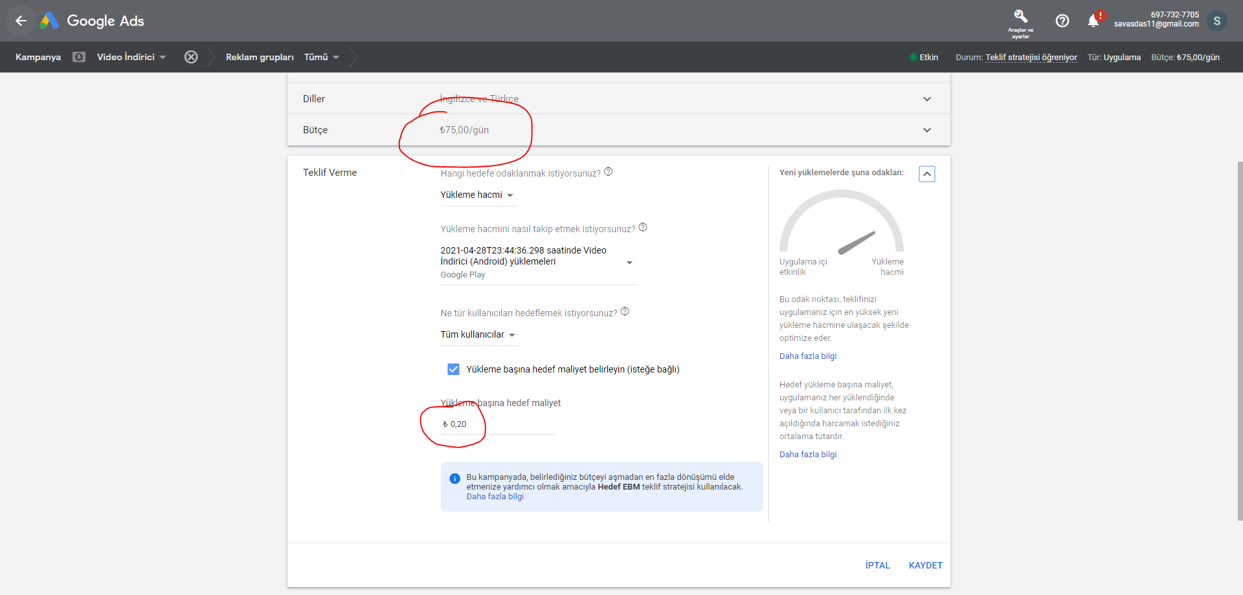The width and height of the screenshot is (1243, 595).
Task: Collapse the Teklif Verme section
Action: 927,174
